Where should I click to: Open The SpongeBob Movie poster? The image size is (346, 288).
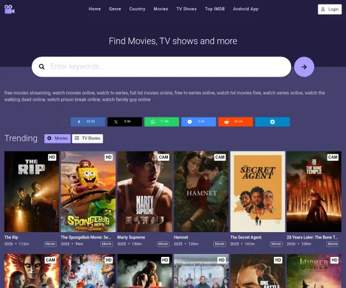point(88,191)
